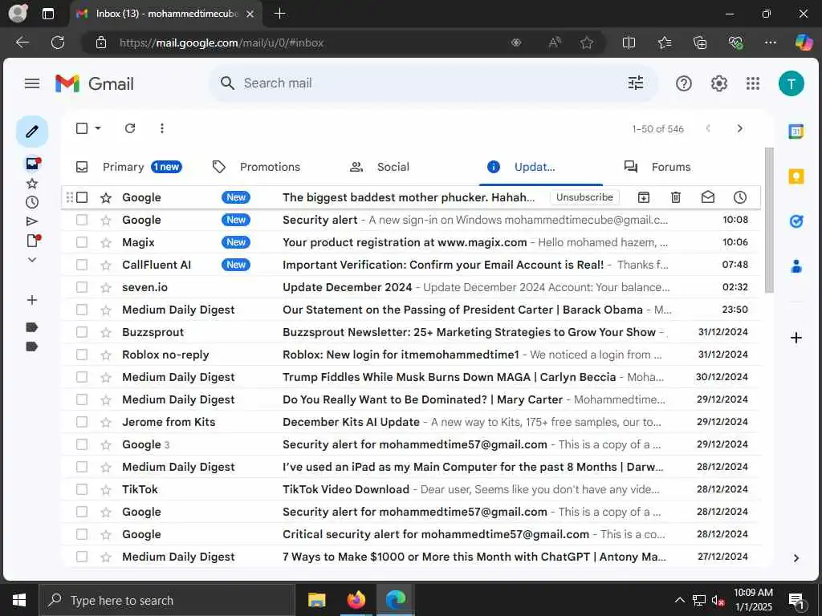
Task: Select the CallFluent AI email checkbox
Action: click(x=82, y=265)
